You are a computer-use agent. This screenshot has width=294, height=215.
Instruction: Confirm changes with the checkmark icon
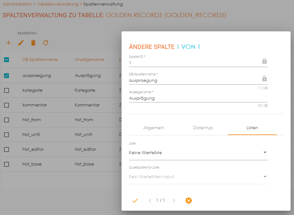click(135, 200)
